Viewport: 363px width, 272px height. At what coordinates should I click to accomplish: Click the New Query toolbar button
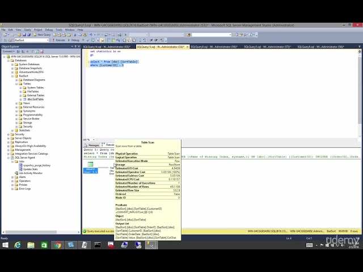coord(42,35)
